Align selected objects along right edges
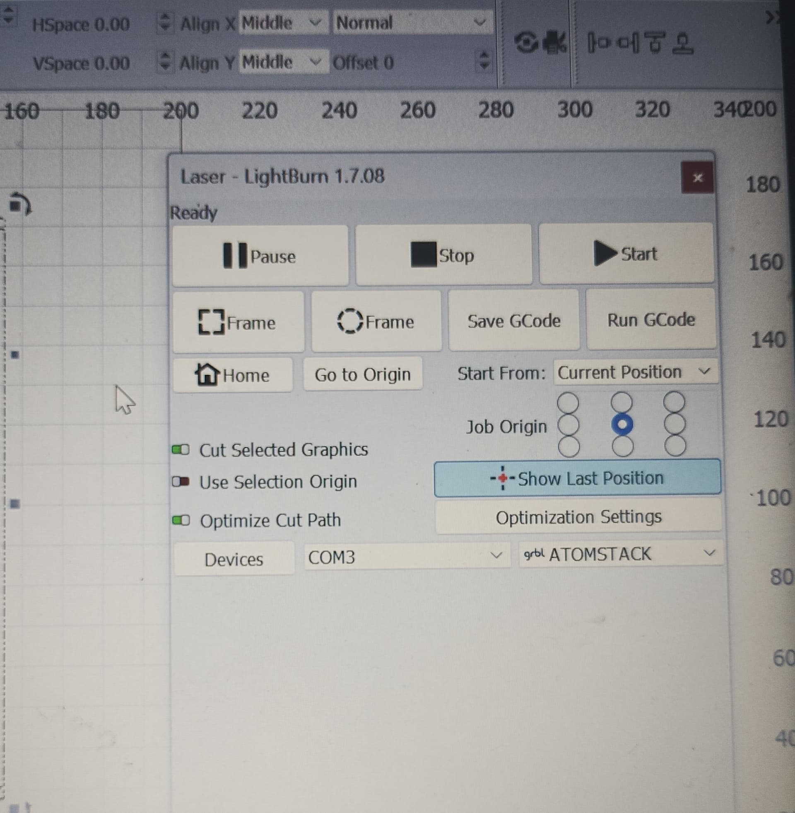This screenshot has width=795, height=813. pyautogui.click(x=629, y=43)
